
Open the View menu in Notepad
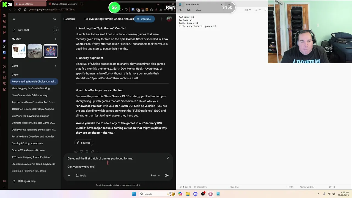coord(198,10)
